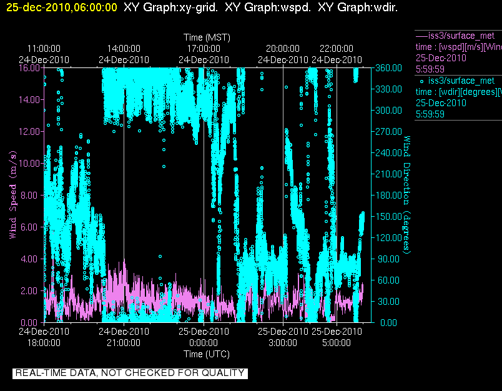Click the 10.00 wind speed tick value
The height and width of the screenshot is (391, 502).
29,163
